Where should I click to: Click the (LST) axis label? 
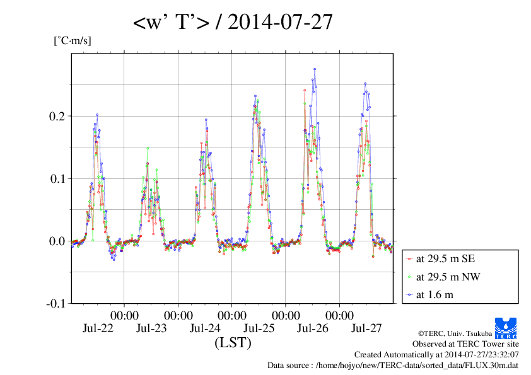233,342
